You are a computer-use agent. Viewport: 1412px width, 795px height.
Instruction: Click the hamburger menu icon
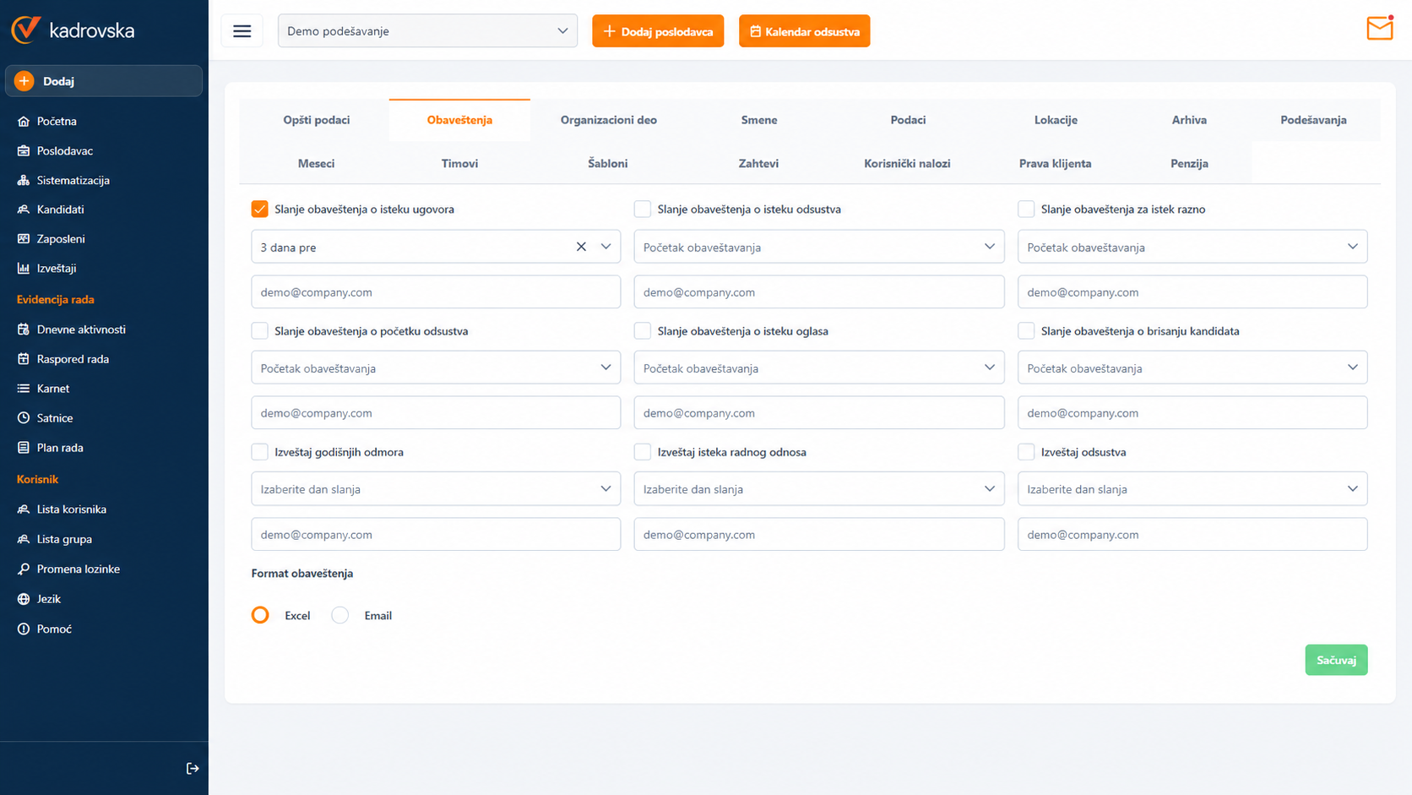click(242, 31)
